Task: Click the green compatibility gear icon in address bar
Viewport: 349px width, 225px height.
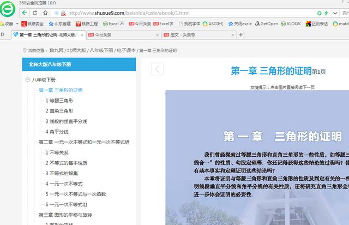Action: click(x=319, y=13)
